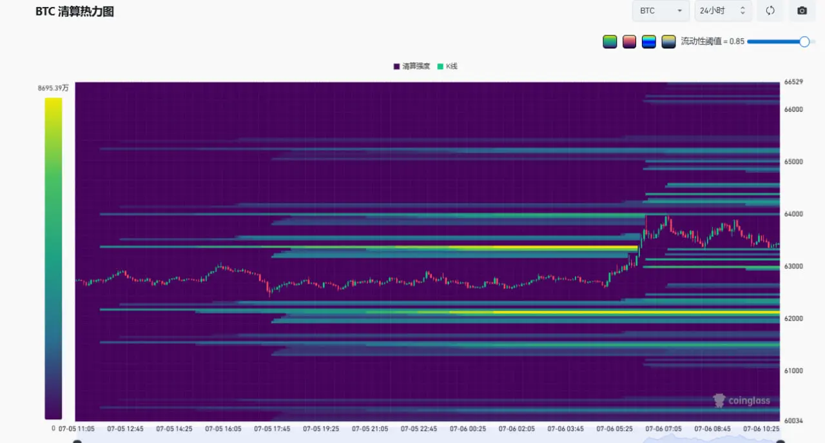
Task: Apply the yellow-to-navy color theme
Action: click(x=668, y=41)
